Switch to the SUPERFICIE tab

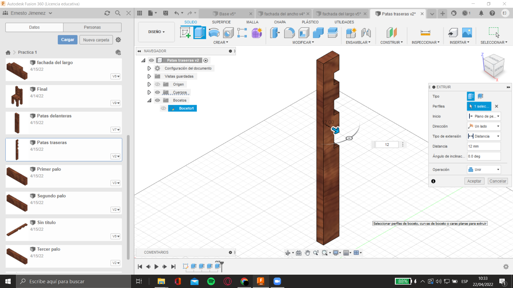click(221, 22)
